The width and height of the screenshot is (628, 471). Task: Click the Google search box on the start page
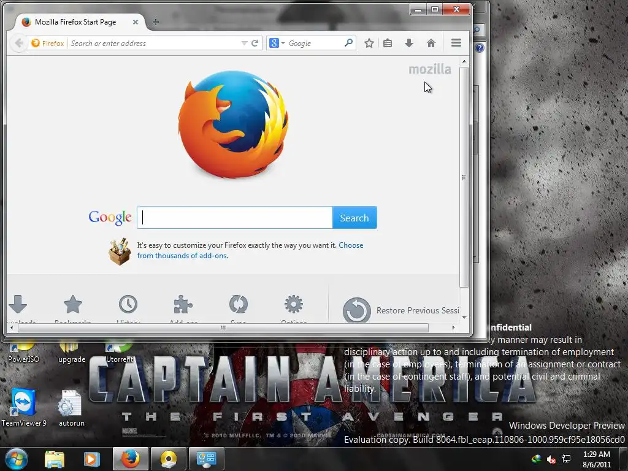point(235,218)
